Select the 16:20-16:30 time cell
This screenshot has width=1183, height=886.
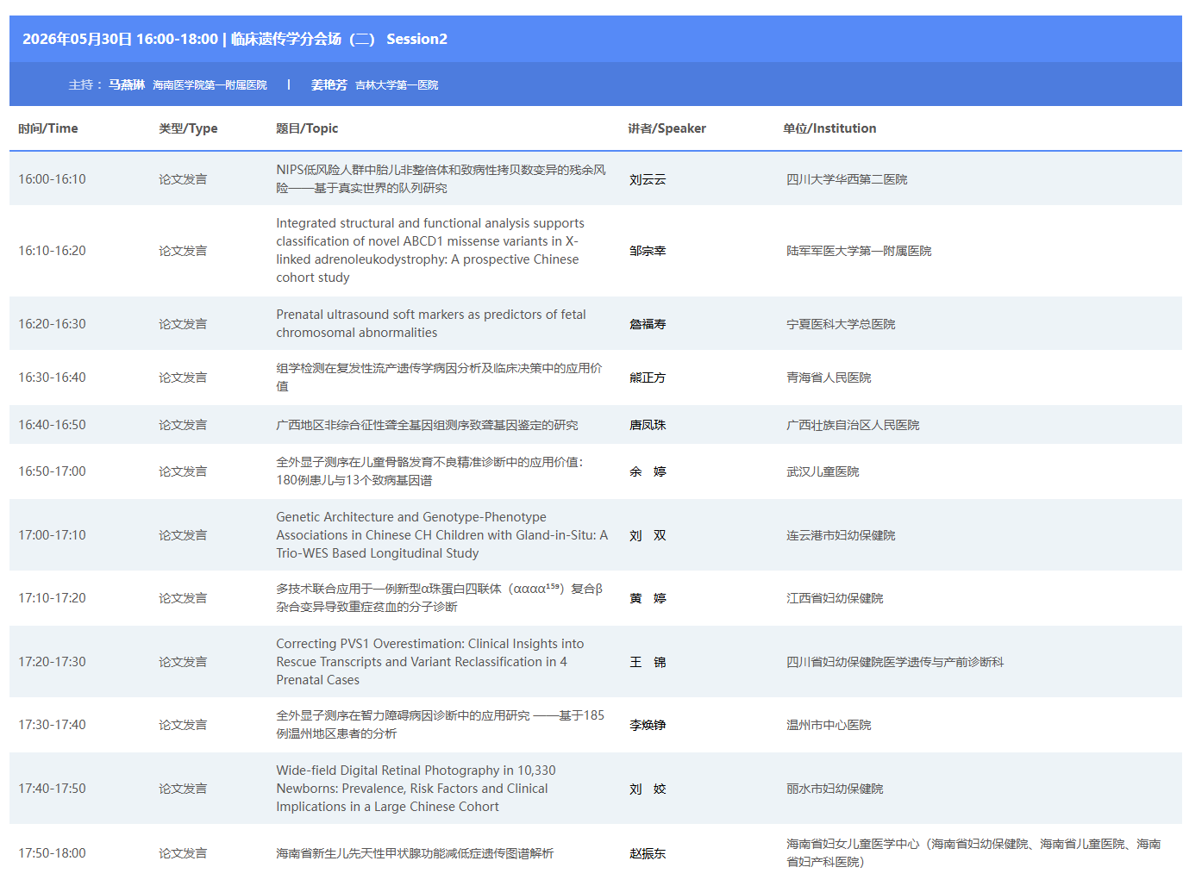[53, 324]
